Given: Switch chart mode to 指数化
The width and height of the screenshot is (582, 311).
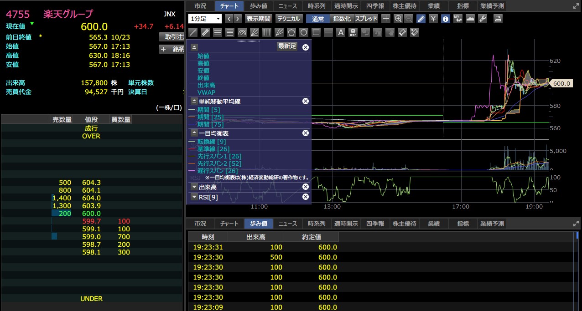Looking at the screenshot, I should [x=342, y=19].
